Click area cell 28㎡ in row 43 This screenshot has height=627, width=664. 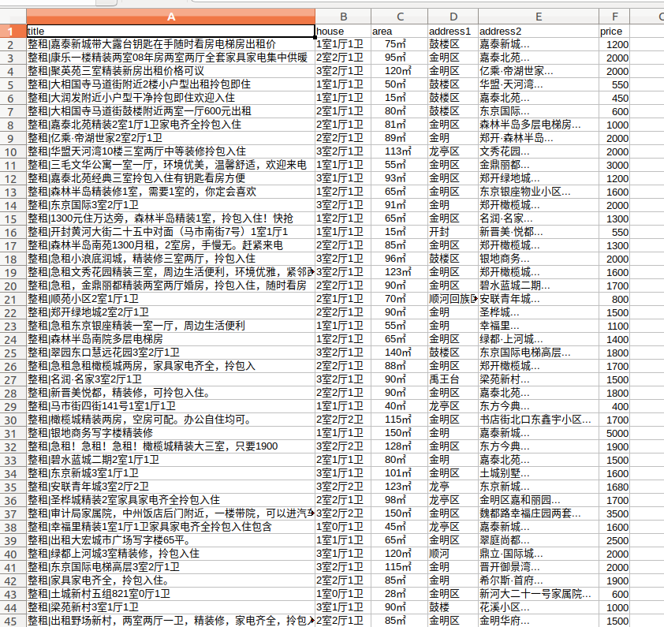[x=399, y=594]
